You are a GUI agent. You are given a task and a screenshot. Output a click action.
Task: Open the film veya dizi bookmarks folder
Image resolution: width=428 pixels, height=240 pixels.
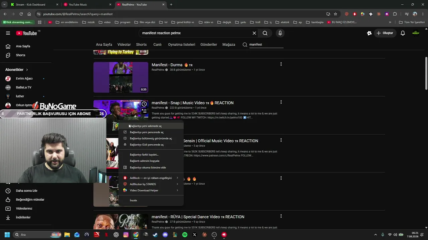144,22
